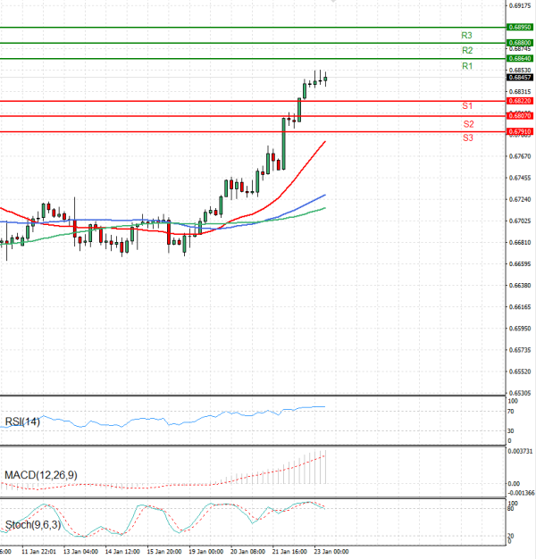The image size is (536, 559).
Task: Click the S2 support label
Action: [467, 124]
